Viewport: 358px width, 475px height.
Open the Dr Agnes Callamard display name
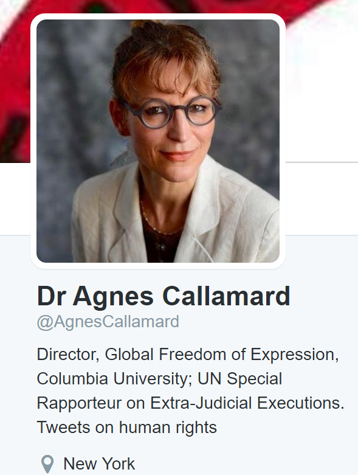(164, 296)
